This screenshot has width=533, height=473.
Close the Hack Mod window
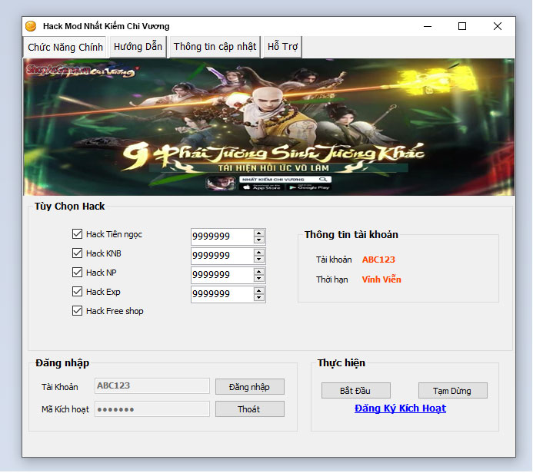pyautogui.click(x=498, y=26)
